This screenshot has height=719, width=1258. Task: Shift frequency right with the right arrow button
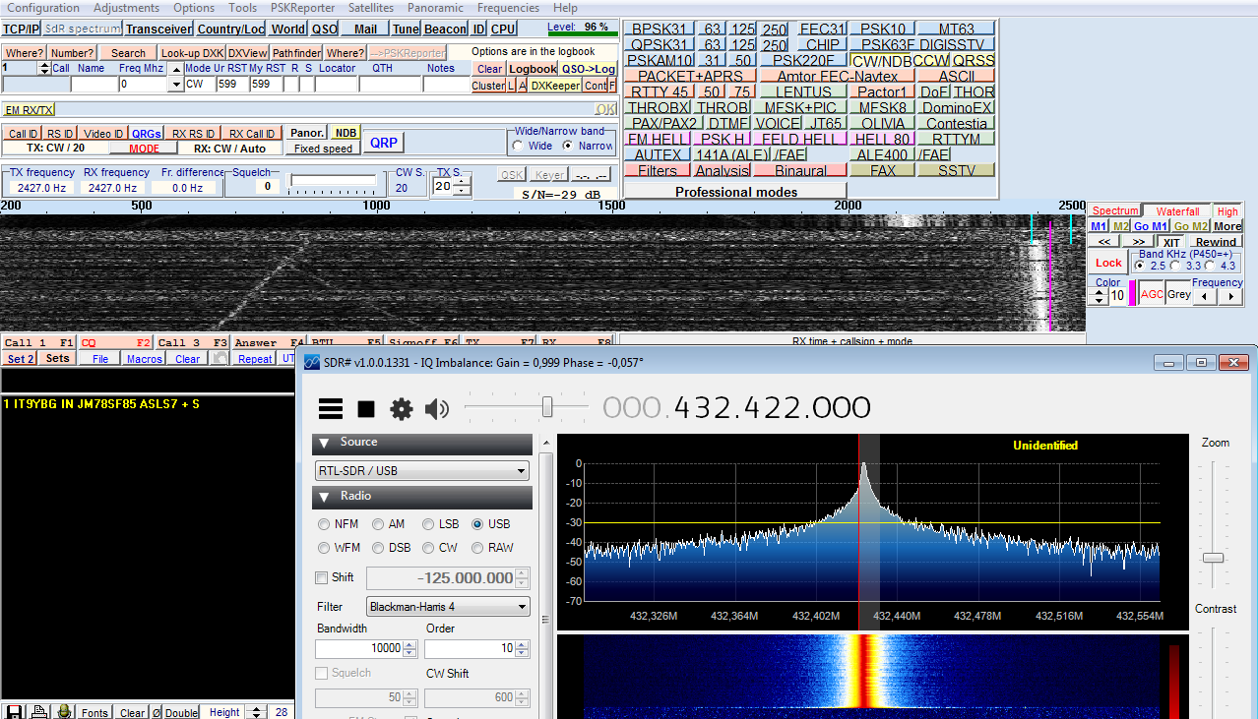[x=1230, y=296]
